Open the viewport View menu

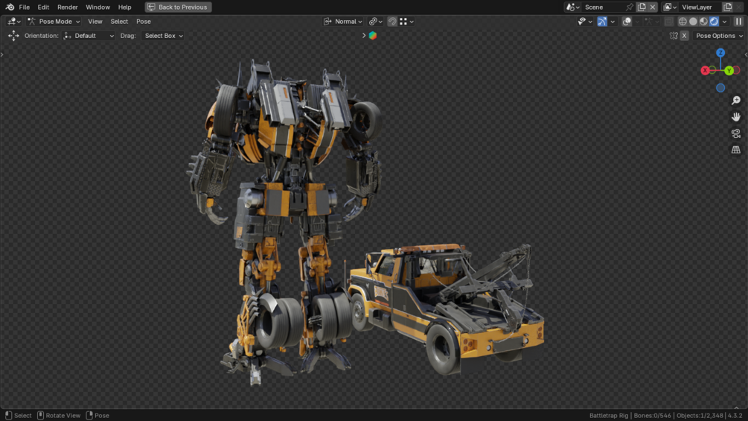pos(95,22)
